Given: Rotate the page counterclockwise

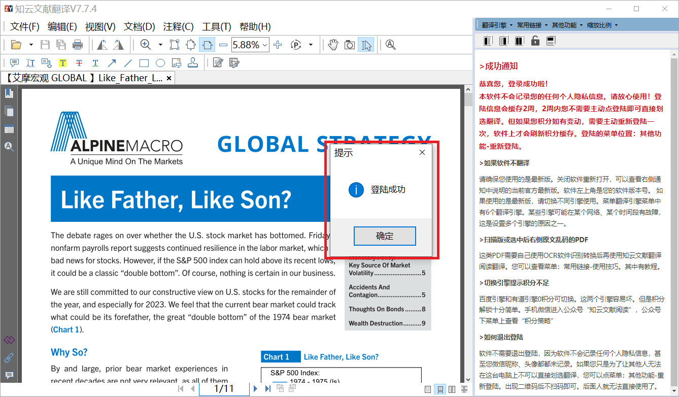Looking at the screenshot, I should pyautogui.click(x=102, y=45).
